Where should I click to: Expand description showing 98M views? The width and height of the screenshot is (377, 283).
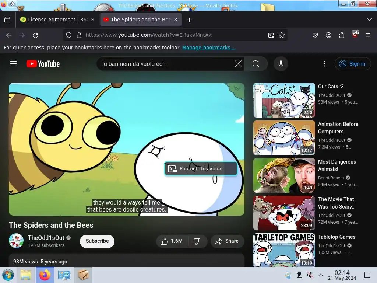127,261
